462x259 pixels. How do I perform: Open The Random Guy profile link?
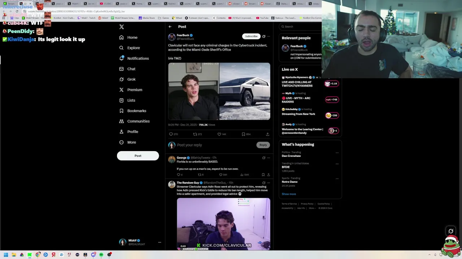pos(188,183)
